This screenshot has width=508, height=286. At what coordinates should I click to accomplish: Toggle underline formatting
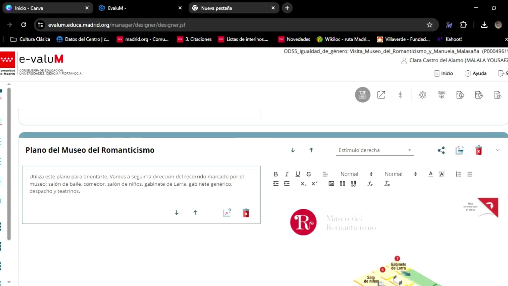point(298,174)
